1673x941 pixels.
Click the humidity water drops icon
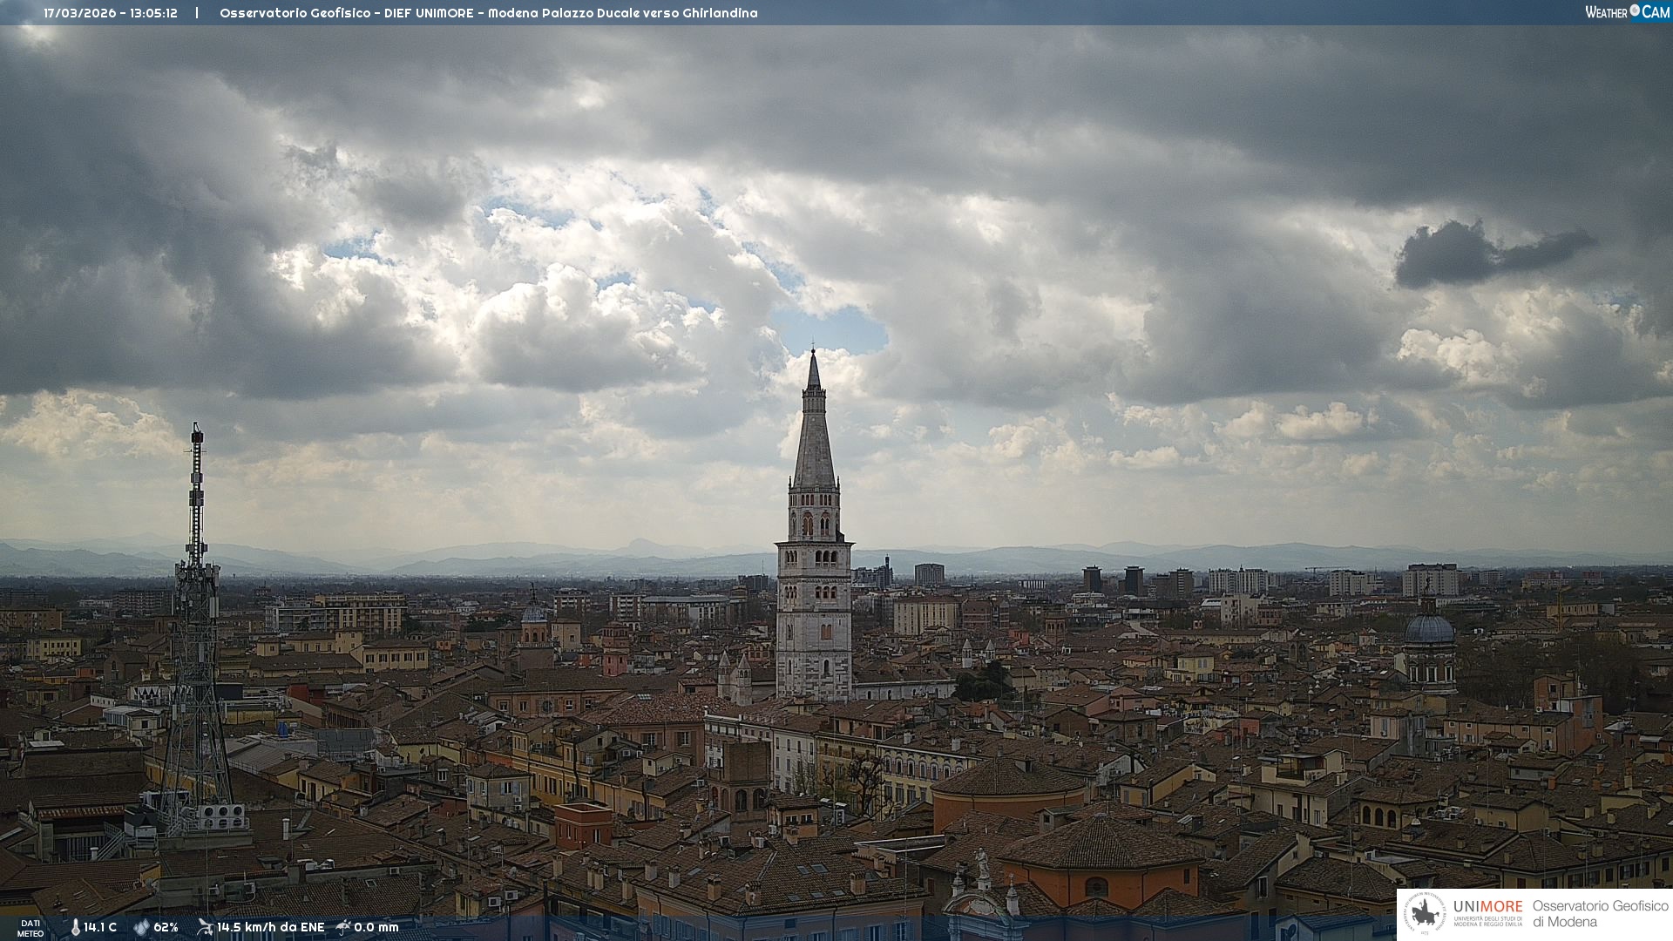pos(141,927)
